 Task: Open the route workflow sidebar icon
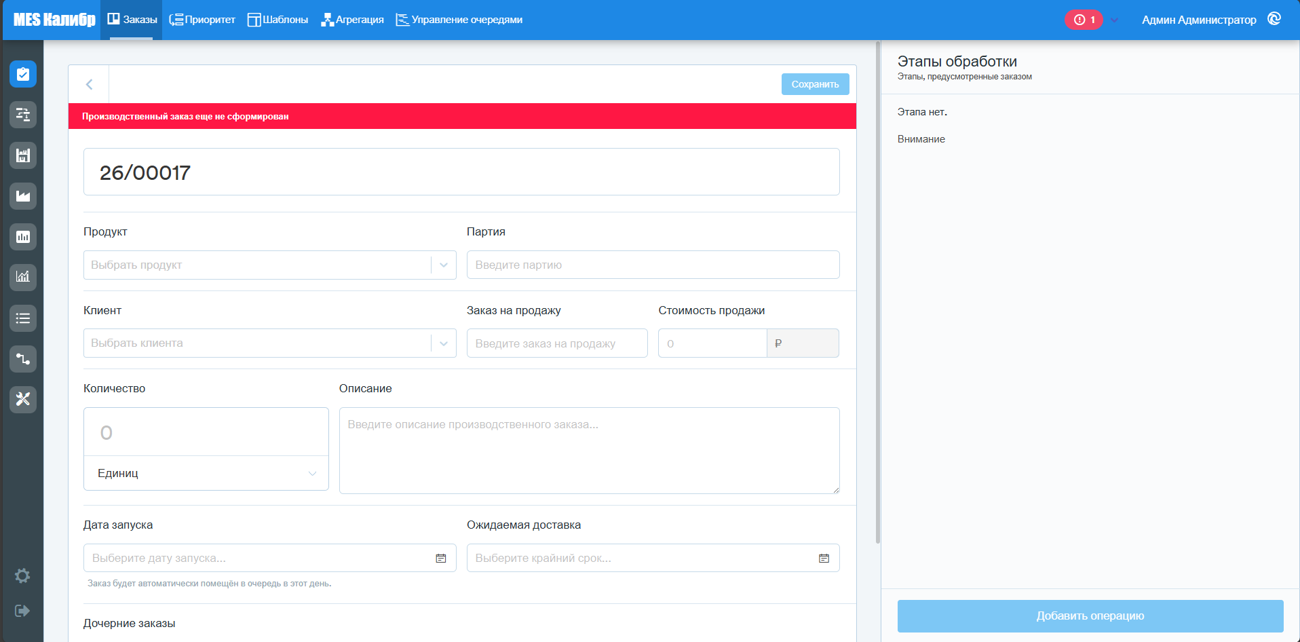(x=23, y=359)
